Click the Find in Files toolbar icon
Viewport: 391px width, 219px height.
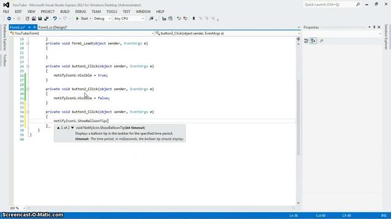point(152,19)
